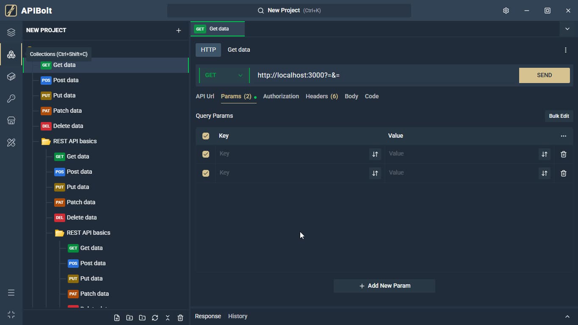
Task: Open the Authorization tab
Action: 281,96
